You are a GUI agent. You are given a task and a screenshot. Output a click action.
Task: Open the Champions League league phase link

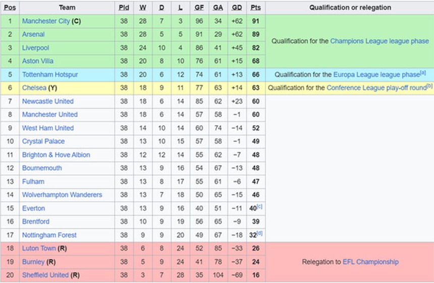coord(379,41)
